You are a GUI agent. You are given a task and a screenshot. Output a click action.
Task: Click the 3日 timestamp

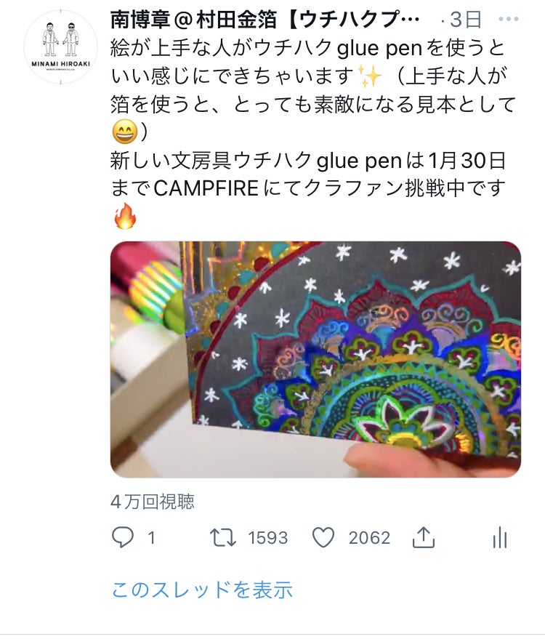(x=466, y=19)
